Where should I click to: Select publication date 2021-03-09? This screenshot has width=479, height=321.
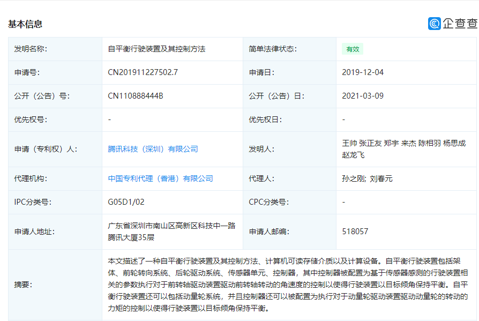pos(363,96)
